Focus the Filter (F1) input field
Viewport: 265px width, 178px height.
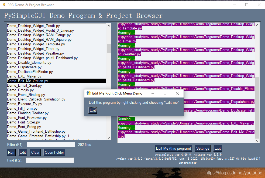pyautogui.click(x=51, y=145)
